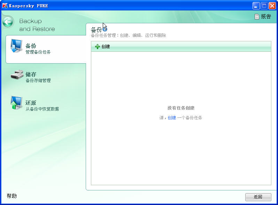Screen dimensions: 278x205
Task: Click the 从备份中恢复数据 subtitle text
Action: pyautogui.click(x=42, y=109)
